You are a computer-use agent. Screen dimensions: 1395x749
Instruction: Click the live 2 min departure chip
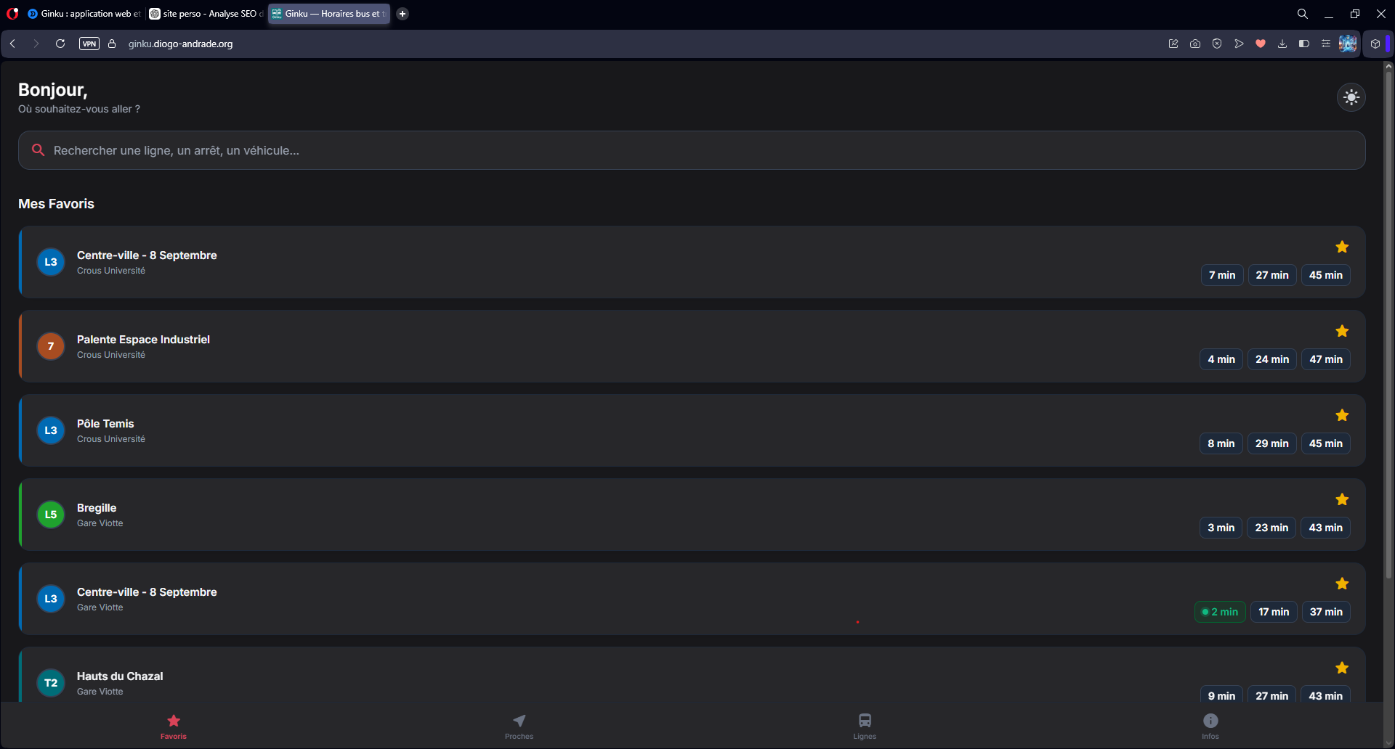click(1220, 612)
